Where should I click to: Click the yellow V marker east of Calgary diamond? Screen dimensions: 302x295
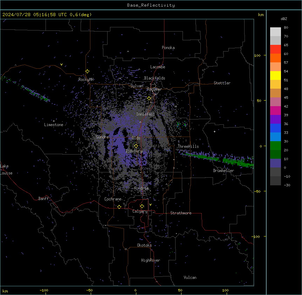pos(150,205)
